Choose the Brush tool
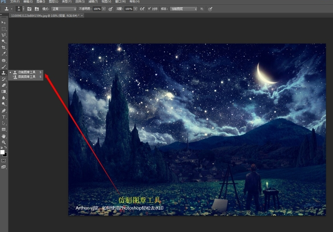The width and height of the screenshot is (333, 232). 4,66
